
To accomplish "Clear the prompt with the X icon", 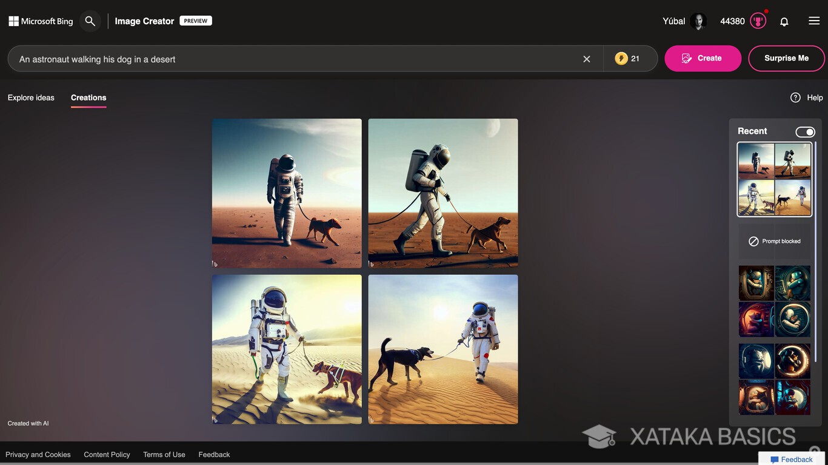I will [x=587, y=59].
